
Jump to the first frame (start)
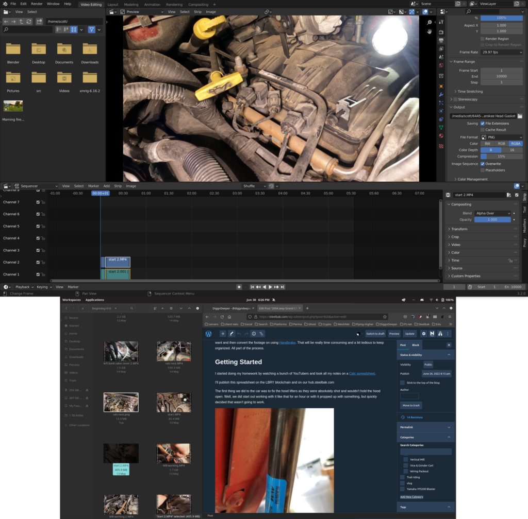point(252,287)
